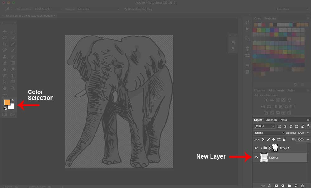
Task: Swap foreground and background colors
Action: point(13,101)
